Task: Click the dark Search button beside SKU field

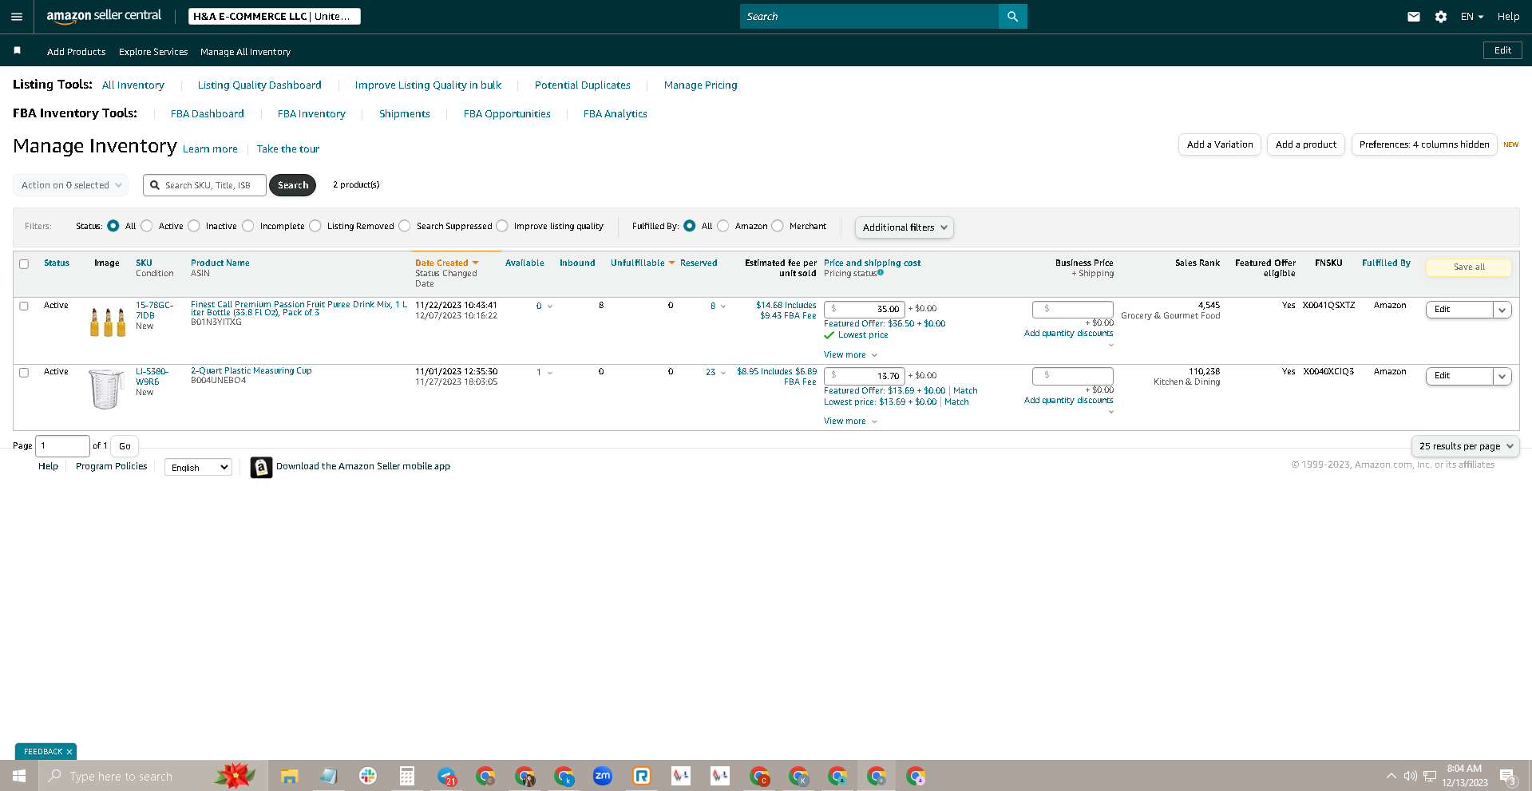Action: [292, 185]
